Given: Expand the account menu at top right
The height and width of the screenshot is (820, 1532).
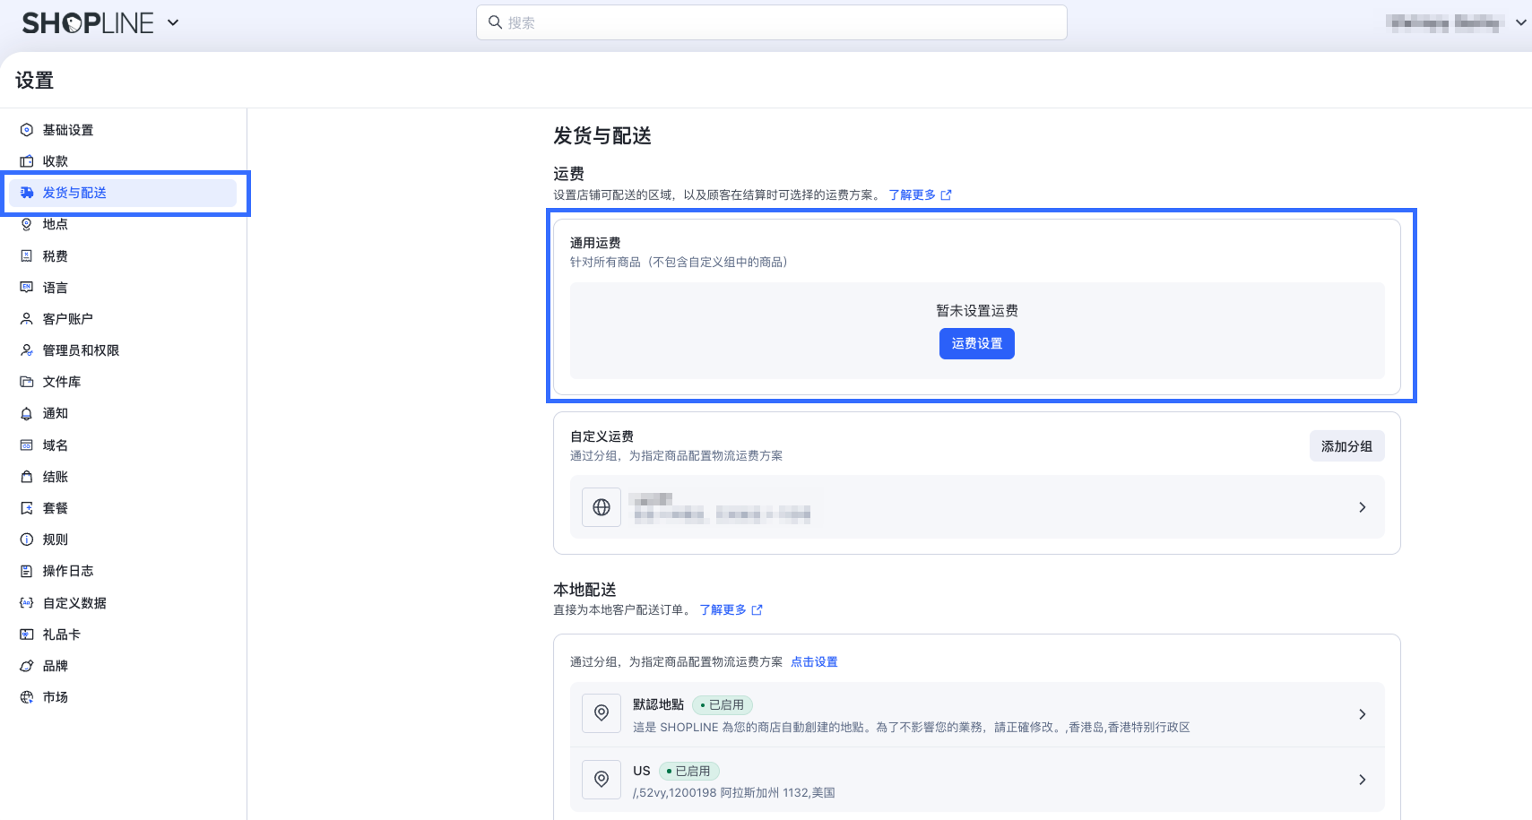Looking at the screenshot, I should (1520, 23).
